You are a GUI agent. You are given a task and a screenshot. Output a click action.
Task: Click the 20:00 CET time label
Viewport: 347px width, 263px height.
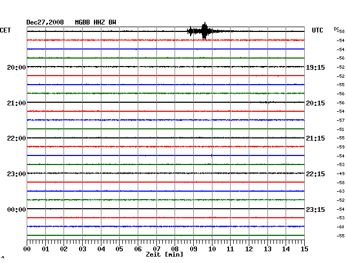17,68
